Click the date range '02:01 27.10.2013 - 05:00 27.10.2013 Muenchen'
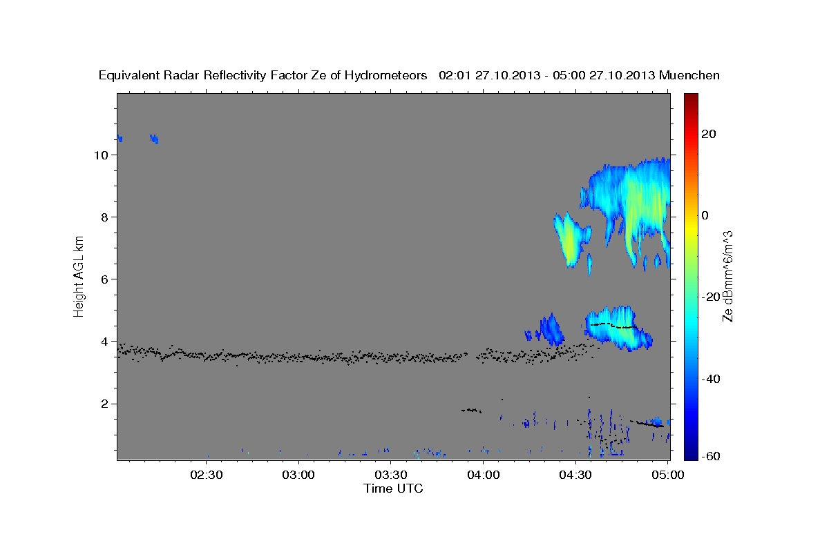The image size is (829, 552). [579, 76]
